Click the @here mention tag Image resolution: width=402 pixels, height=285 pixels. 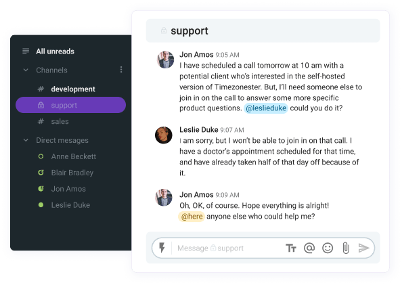coord(192,217)
